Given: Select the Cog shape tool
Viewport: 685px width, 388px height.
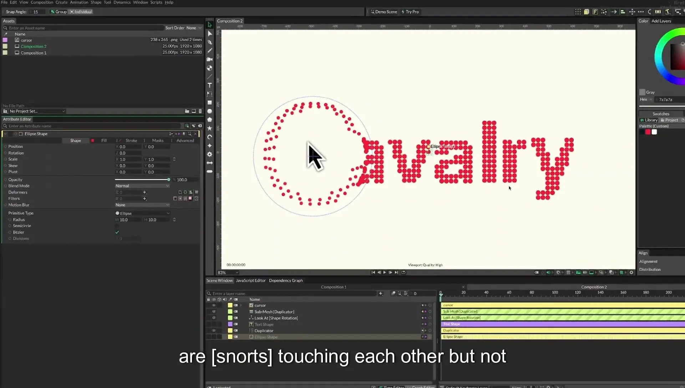Looking at the screenshot, I should (x=210, y=154).
